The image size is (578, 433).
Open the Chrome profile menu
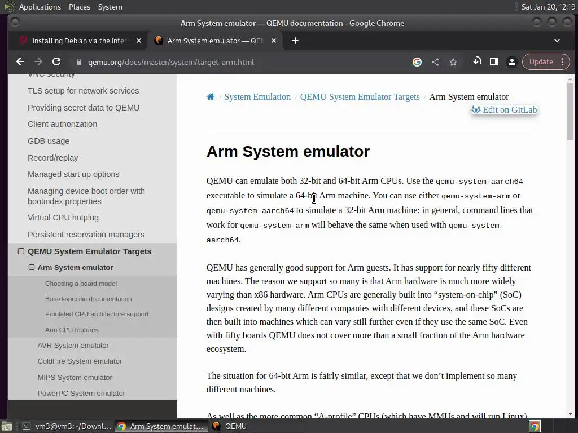coord(511,62)
